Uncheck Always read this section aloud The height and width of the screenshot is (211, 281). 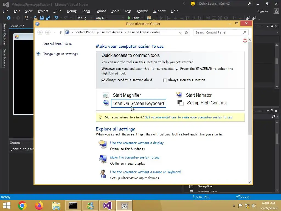[x=103, y=80]
